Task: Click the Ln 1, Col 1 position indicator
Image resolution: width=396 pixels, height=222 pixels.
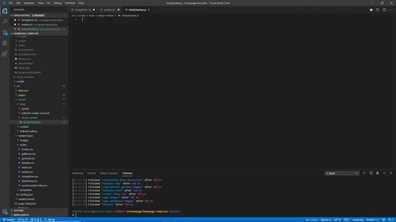Action: click(311, 220)
